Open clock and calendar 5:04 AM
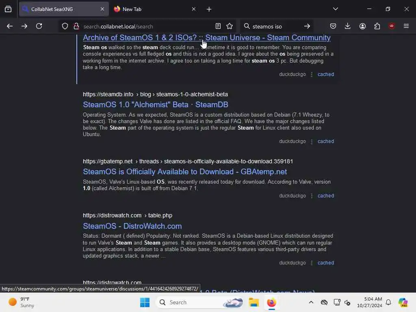416x312 pixels. [370, 302]
